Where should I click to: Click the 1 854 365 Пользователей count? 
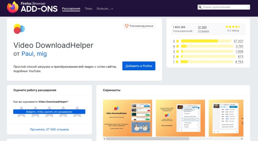(182, 29)
